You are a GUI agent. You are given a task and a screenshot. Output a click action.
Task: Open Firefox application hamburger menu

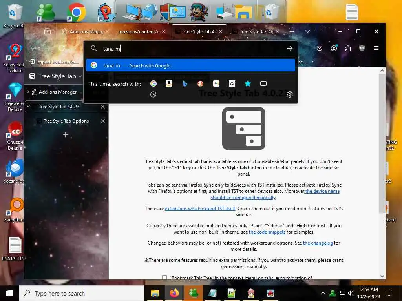pyautogui.click(x=376, y=48)
